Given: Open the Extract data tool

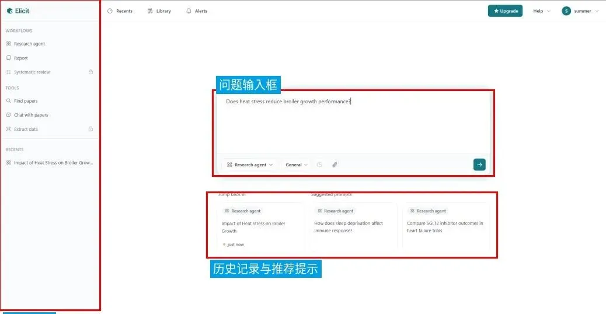Looking at the screenshot, I should point(26,129).
